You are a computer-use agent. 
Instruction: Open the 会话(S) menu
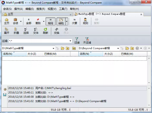(x=7, y=9)
